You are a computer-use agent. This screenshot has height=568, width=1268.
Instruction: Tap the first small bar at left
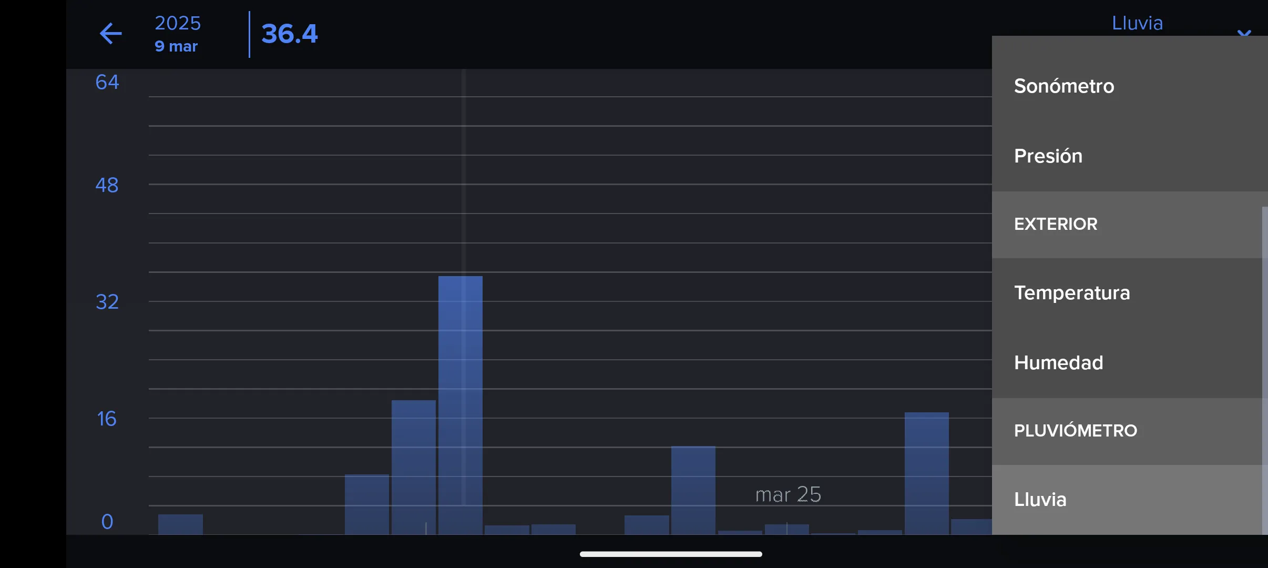[x=180, y=524]
